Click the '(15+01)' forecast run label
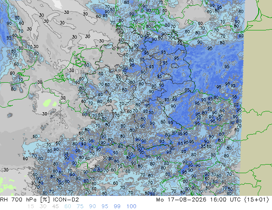Image resolution: width=272 pixels, height=210 pixels. point(257,200)
